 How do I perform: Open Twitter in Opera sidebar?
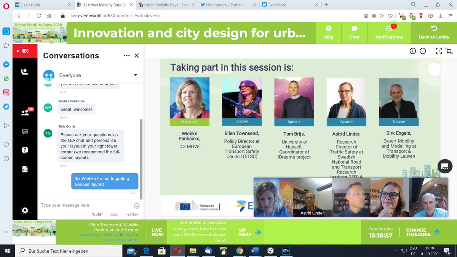pos(6,106)
